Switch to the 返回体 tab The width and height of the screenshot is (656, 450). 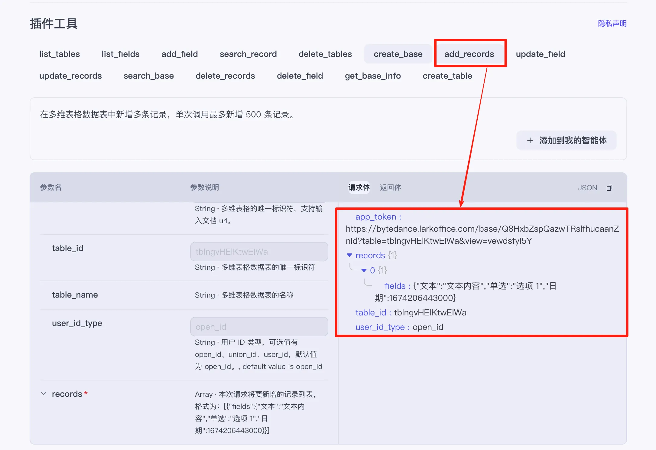pos(390,187)
